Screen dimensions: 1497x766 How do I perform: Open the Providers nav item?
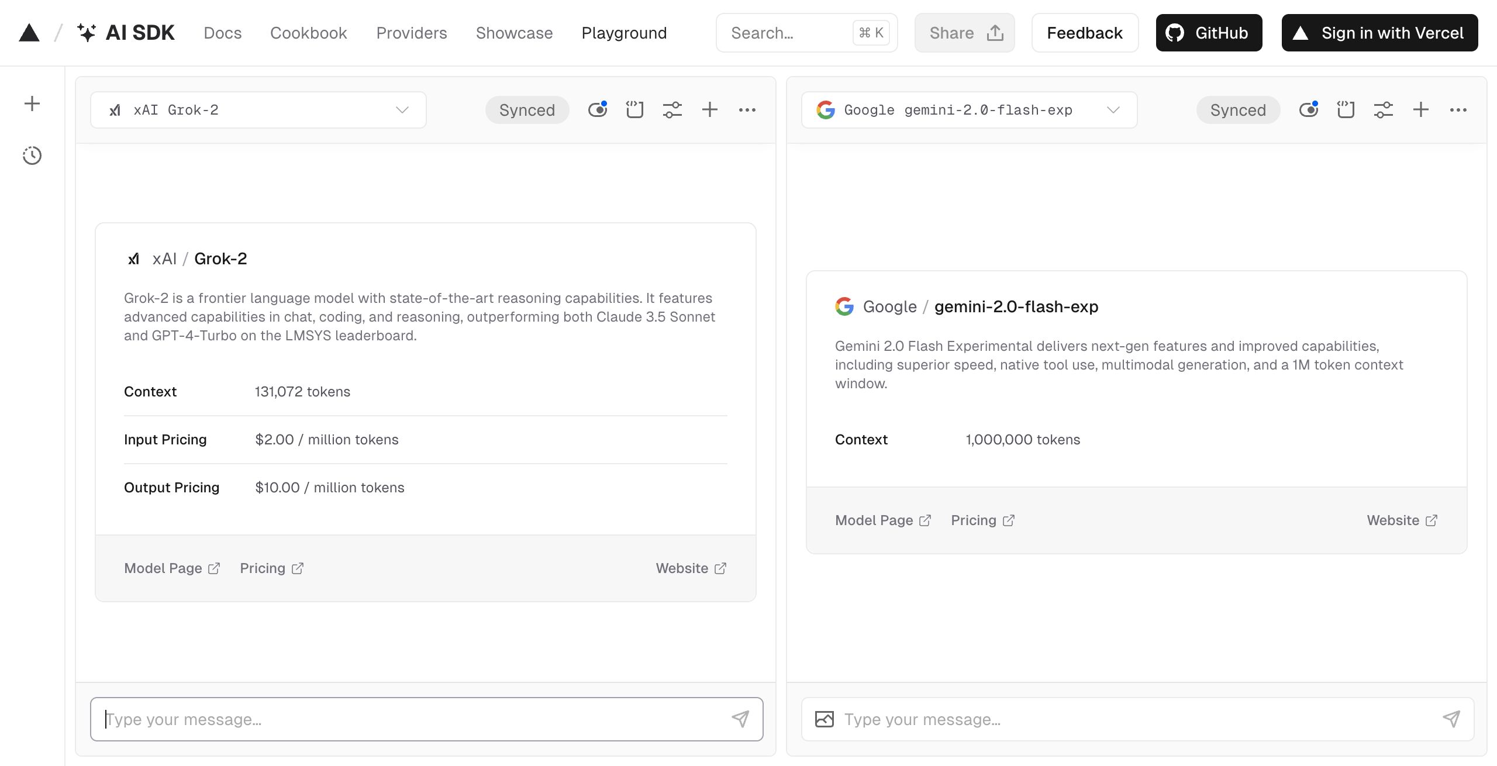point(411,33)
